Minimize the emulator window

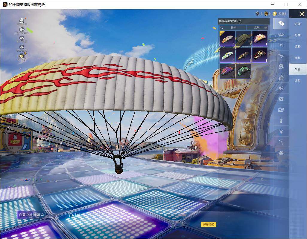[273, 4]
